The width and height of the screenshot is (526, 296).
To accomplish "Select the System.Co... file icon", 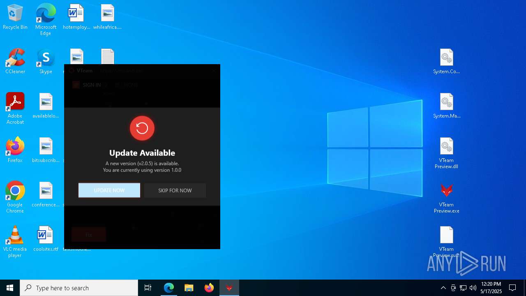I will coord(446,62).
